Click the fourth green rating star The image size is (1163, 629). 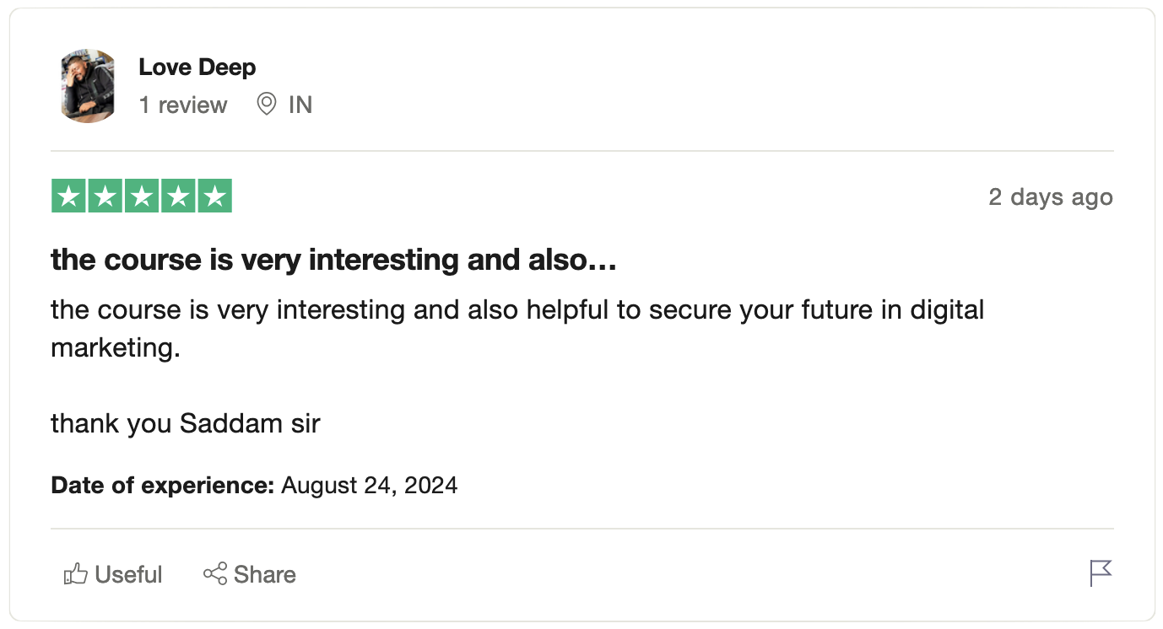tap(178, 196)
